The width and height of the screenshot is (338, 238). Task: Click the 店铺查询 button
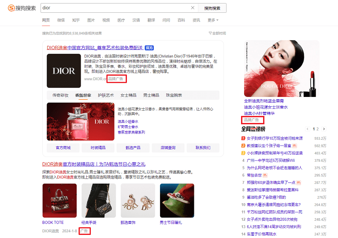point(168,148)
